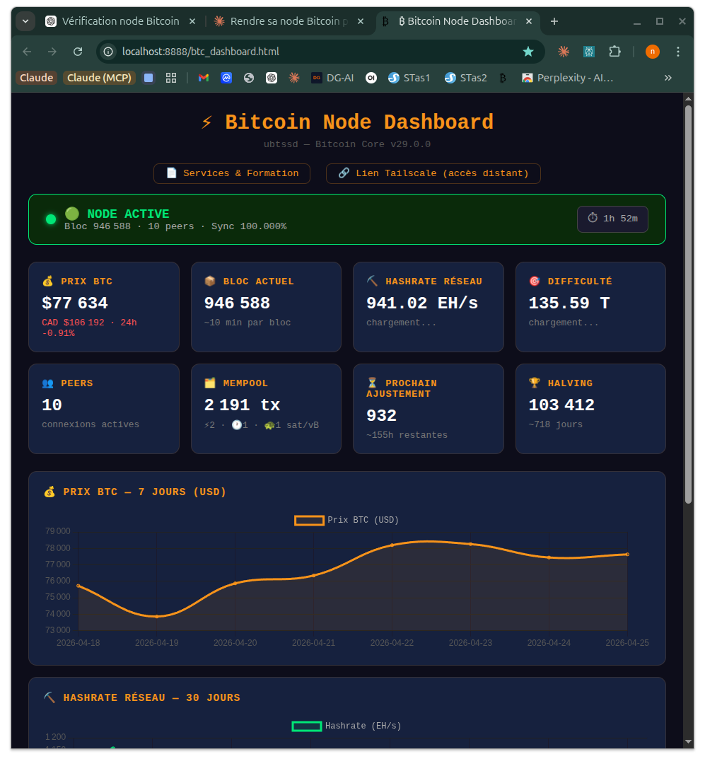Open the Lien Tailscale (accès distant) link
Viewport: 705px width, 771px height.
click(x=433, y=173)
